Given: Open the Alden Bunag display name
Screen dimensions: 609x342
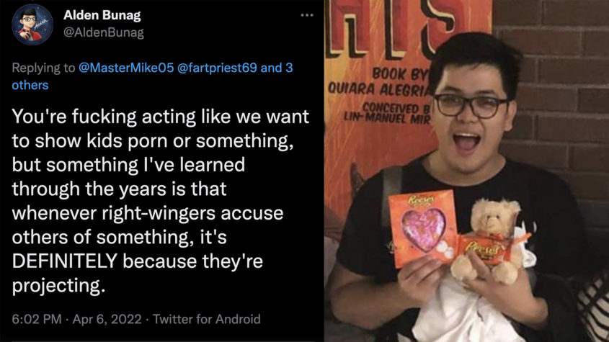Looking at the screenshot, I should coord(104,15).
